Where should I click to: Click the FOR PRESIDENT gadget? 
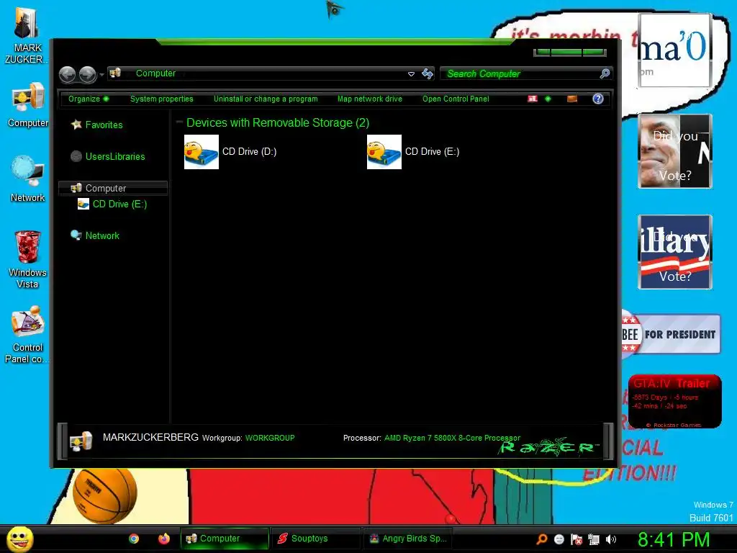pos(672,334)
